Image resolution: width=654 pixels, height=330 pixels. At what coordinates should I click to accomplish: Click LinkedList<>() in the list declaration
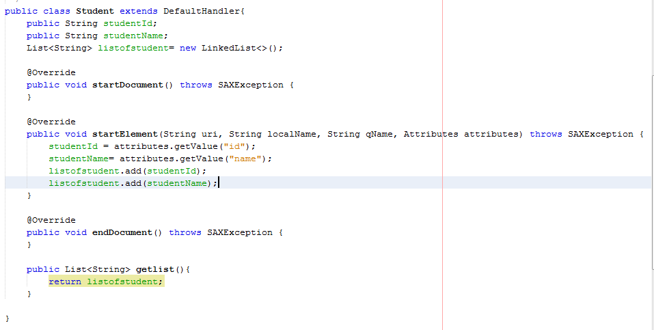[x=239, y=48]
